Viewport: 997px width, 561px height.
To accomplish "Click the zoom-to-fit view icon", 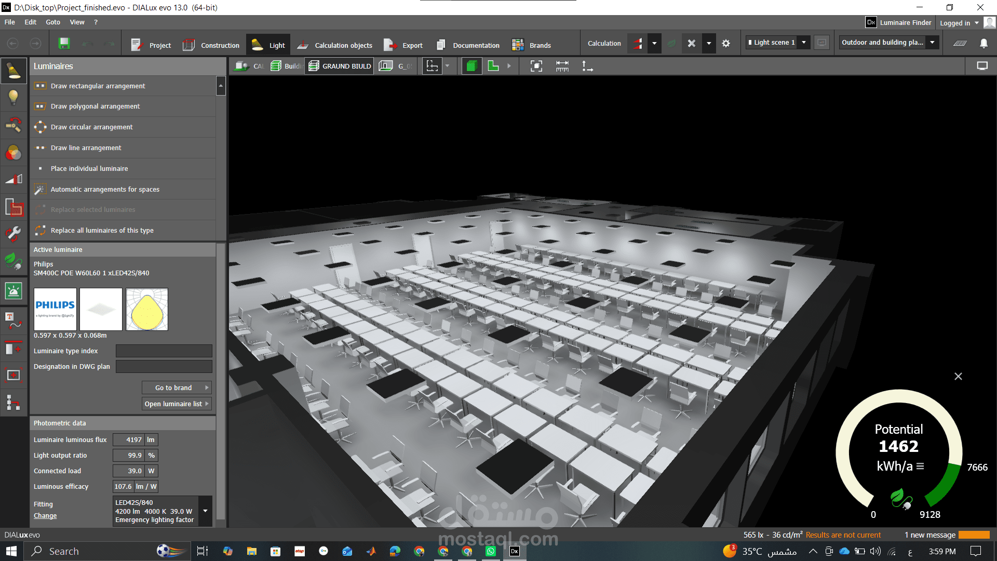I will coord(536,66).
